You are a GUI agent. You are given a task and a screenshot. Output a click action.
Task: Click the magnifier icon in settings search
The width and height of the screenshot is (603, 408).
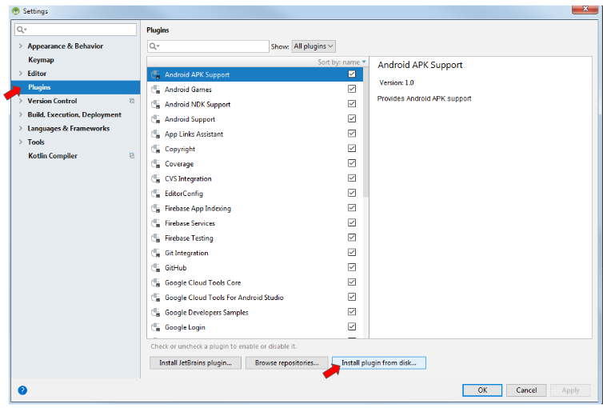click(x=22, y=30)
